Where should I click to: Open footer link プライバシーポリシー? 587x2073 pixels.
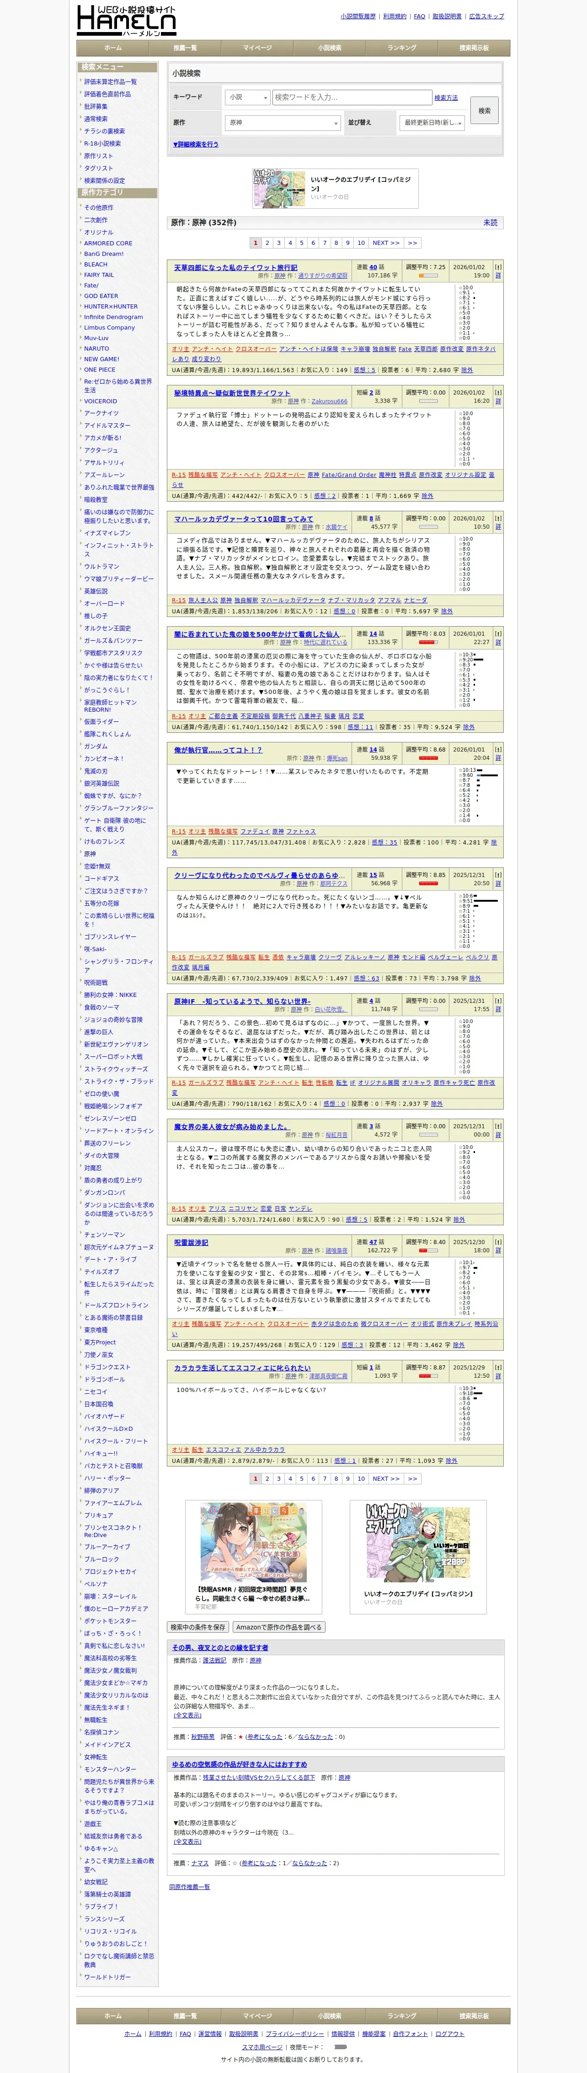(x=295, y=2034)
